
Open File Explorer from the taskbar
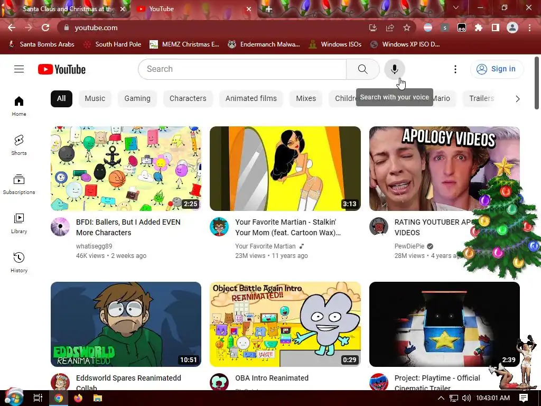coord(98,398)
